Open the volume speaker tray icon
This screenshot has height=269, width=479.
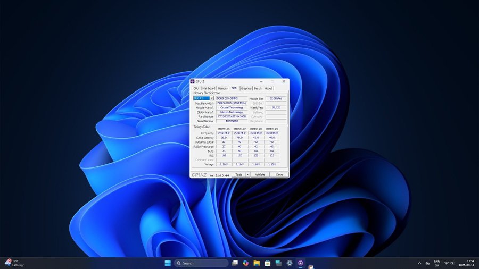coord(452,263)
